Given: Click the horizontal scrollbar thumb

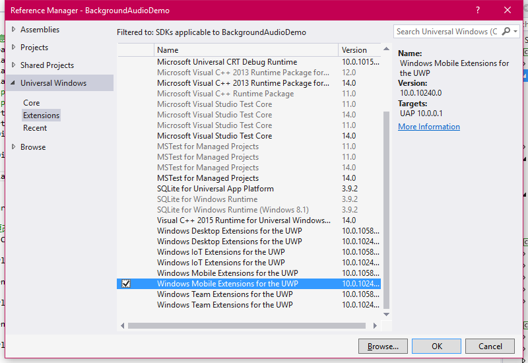Looking at the screenshot, I should (x=247, y=325).
